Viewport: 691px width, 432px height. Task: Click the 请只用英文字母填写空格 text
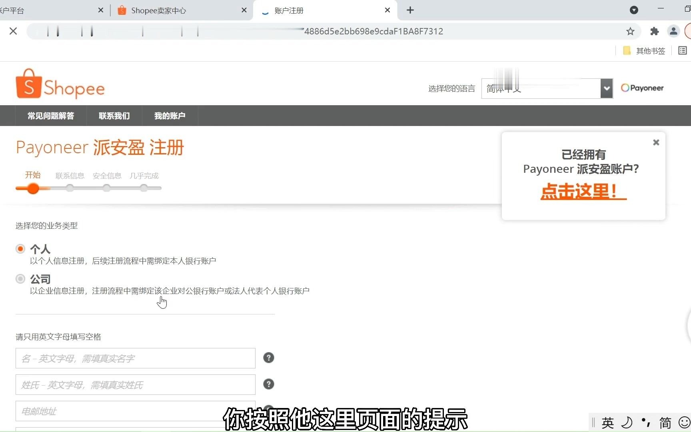coord(58,337)
